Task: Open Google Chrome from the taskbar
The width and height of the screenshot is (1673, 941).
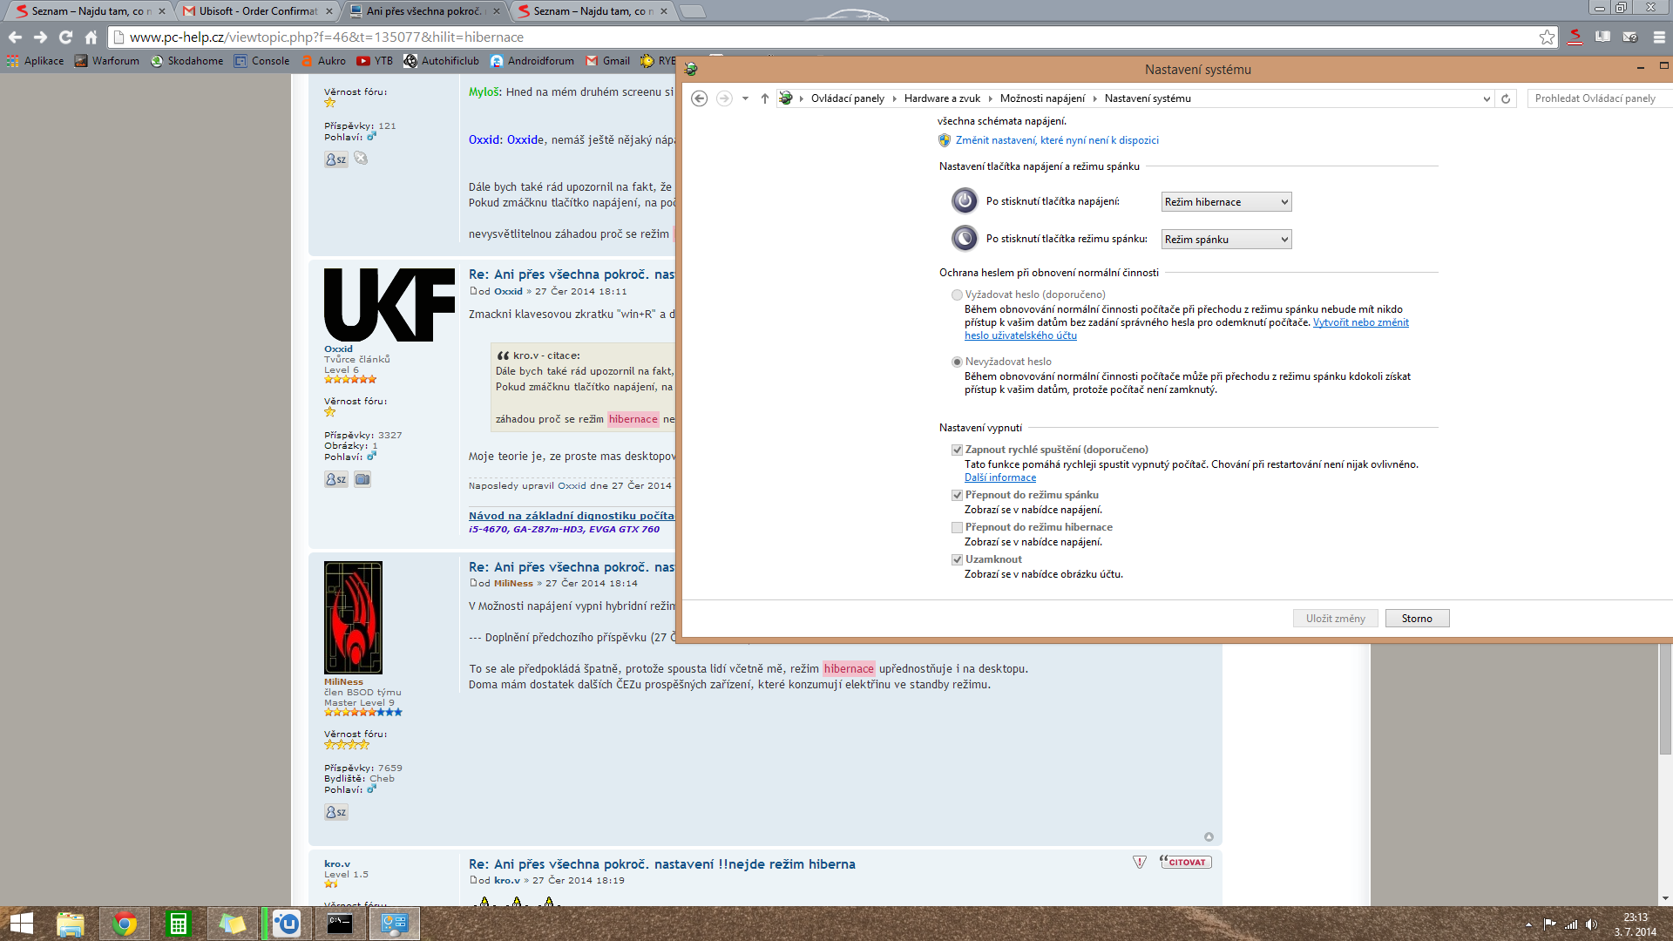Action: [124, 924]
